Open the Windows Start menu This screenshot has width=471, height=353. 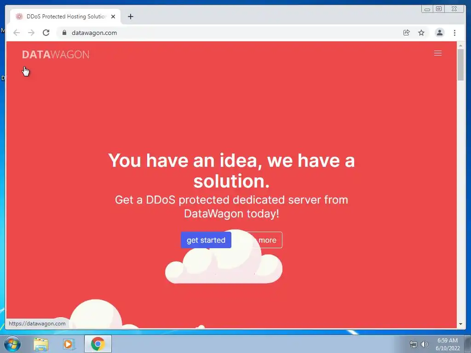[12, 344]
